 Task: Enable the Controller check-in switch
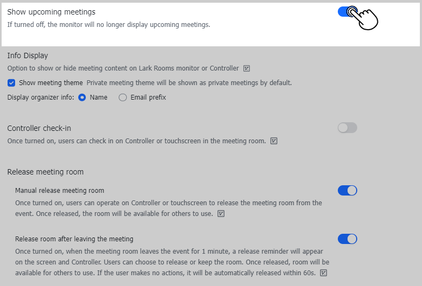(347, 128)
